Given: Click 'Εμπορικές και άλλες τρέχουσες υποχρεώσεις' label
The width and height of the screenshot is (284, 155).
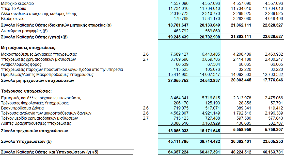Looking at the screenshot, I should click(x=41, y=98).
